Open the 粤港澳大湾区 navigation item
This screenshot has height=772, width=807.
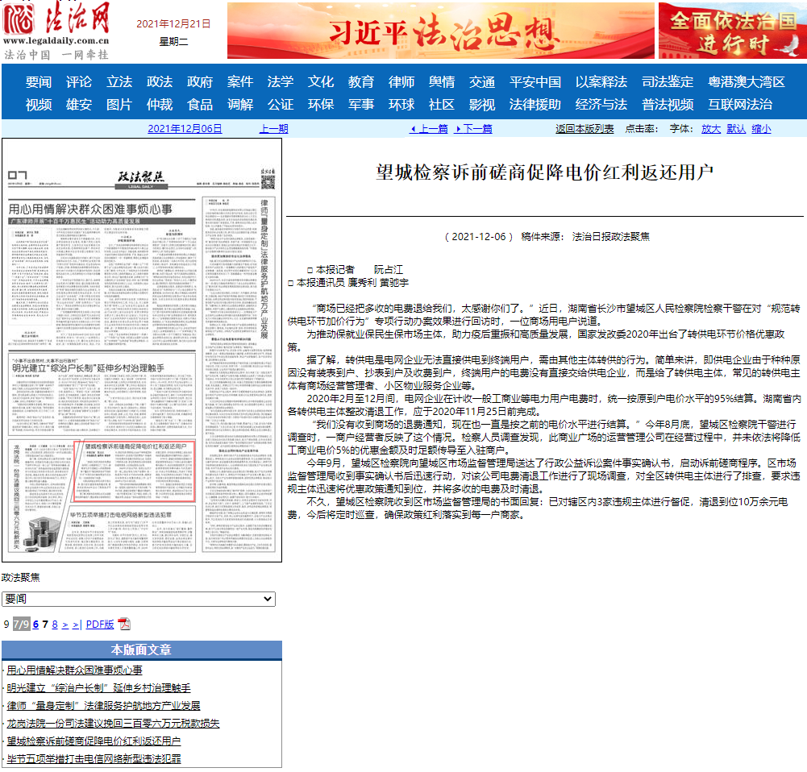click(x=746, y=82)
